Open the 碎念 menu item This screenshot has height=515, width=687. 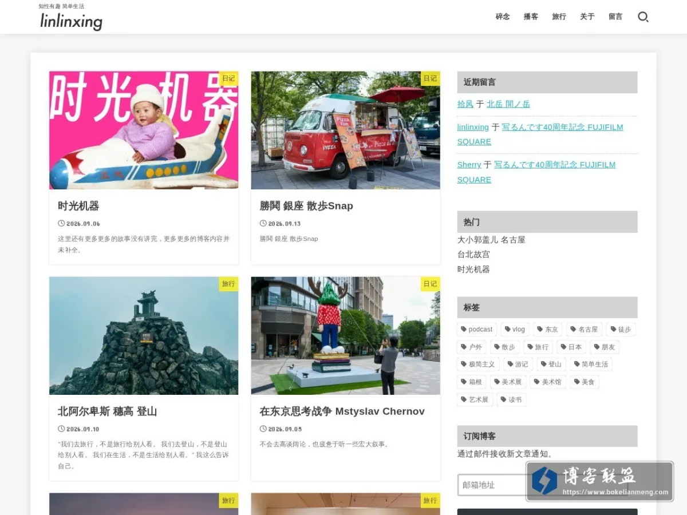(x=503, y=17)
